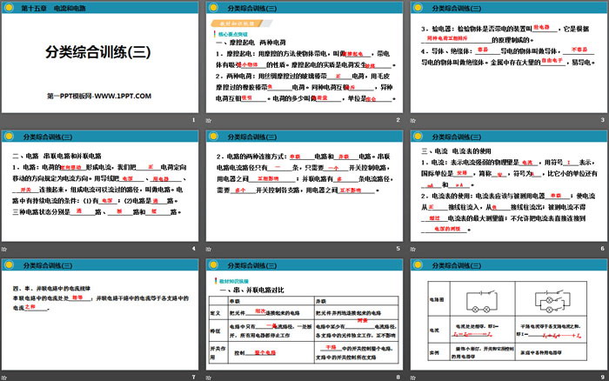609x381 pixels.
Task: Select slide 4 about 串联电路和并联电路
Action: [100, 185]
